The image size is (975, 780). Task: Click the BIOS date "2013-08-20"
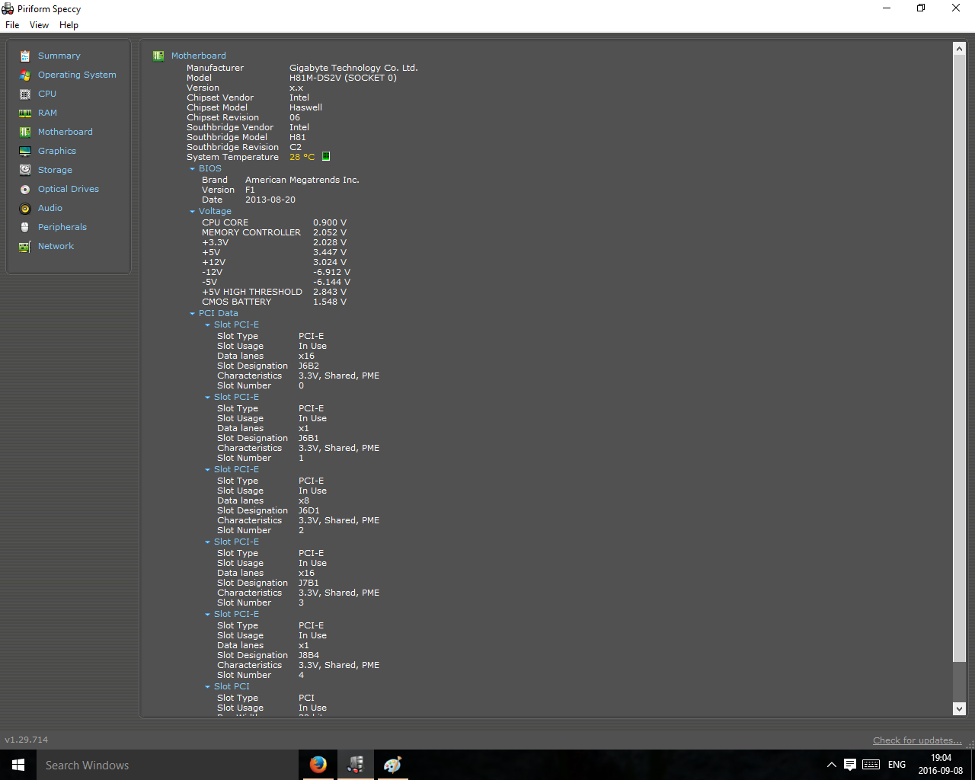[x=270, y=200]
